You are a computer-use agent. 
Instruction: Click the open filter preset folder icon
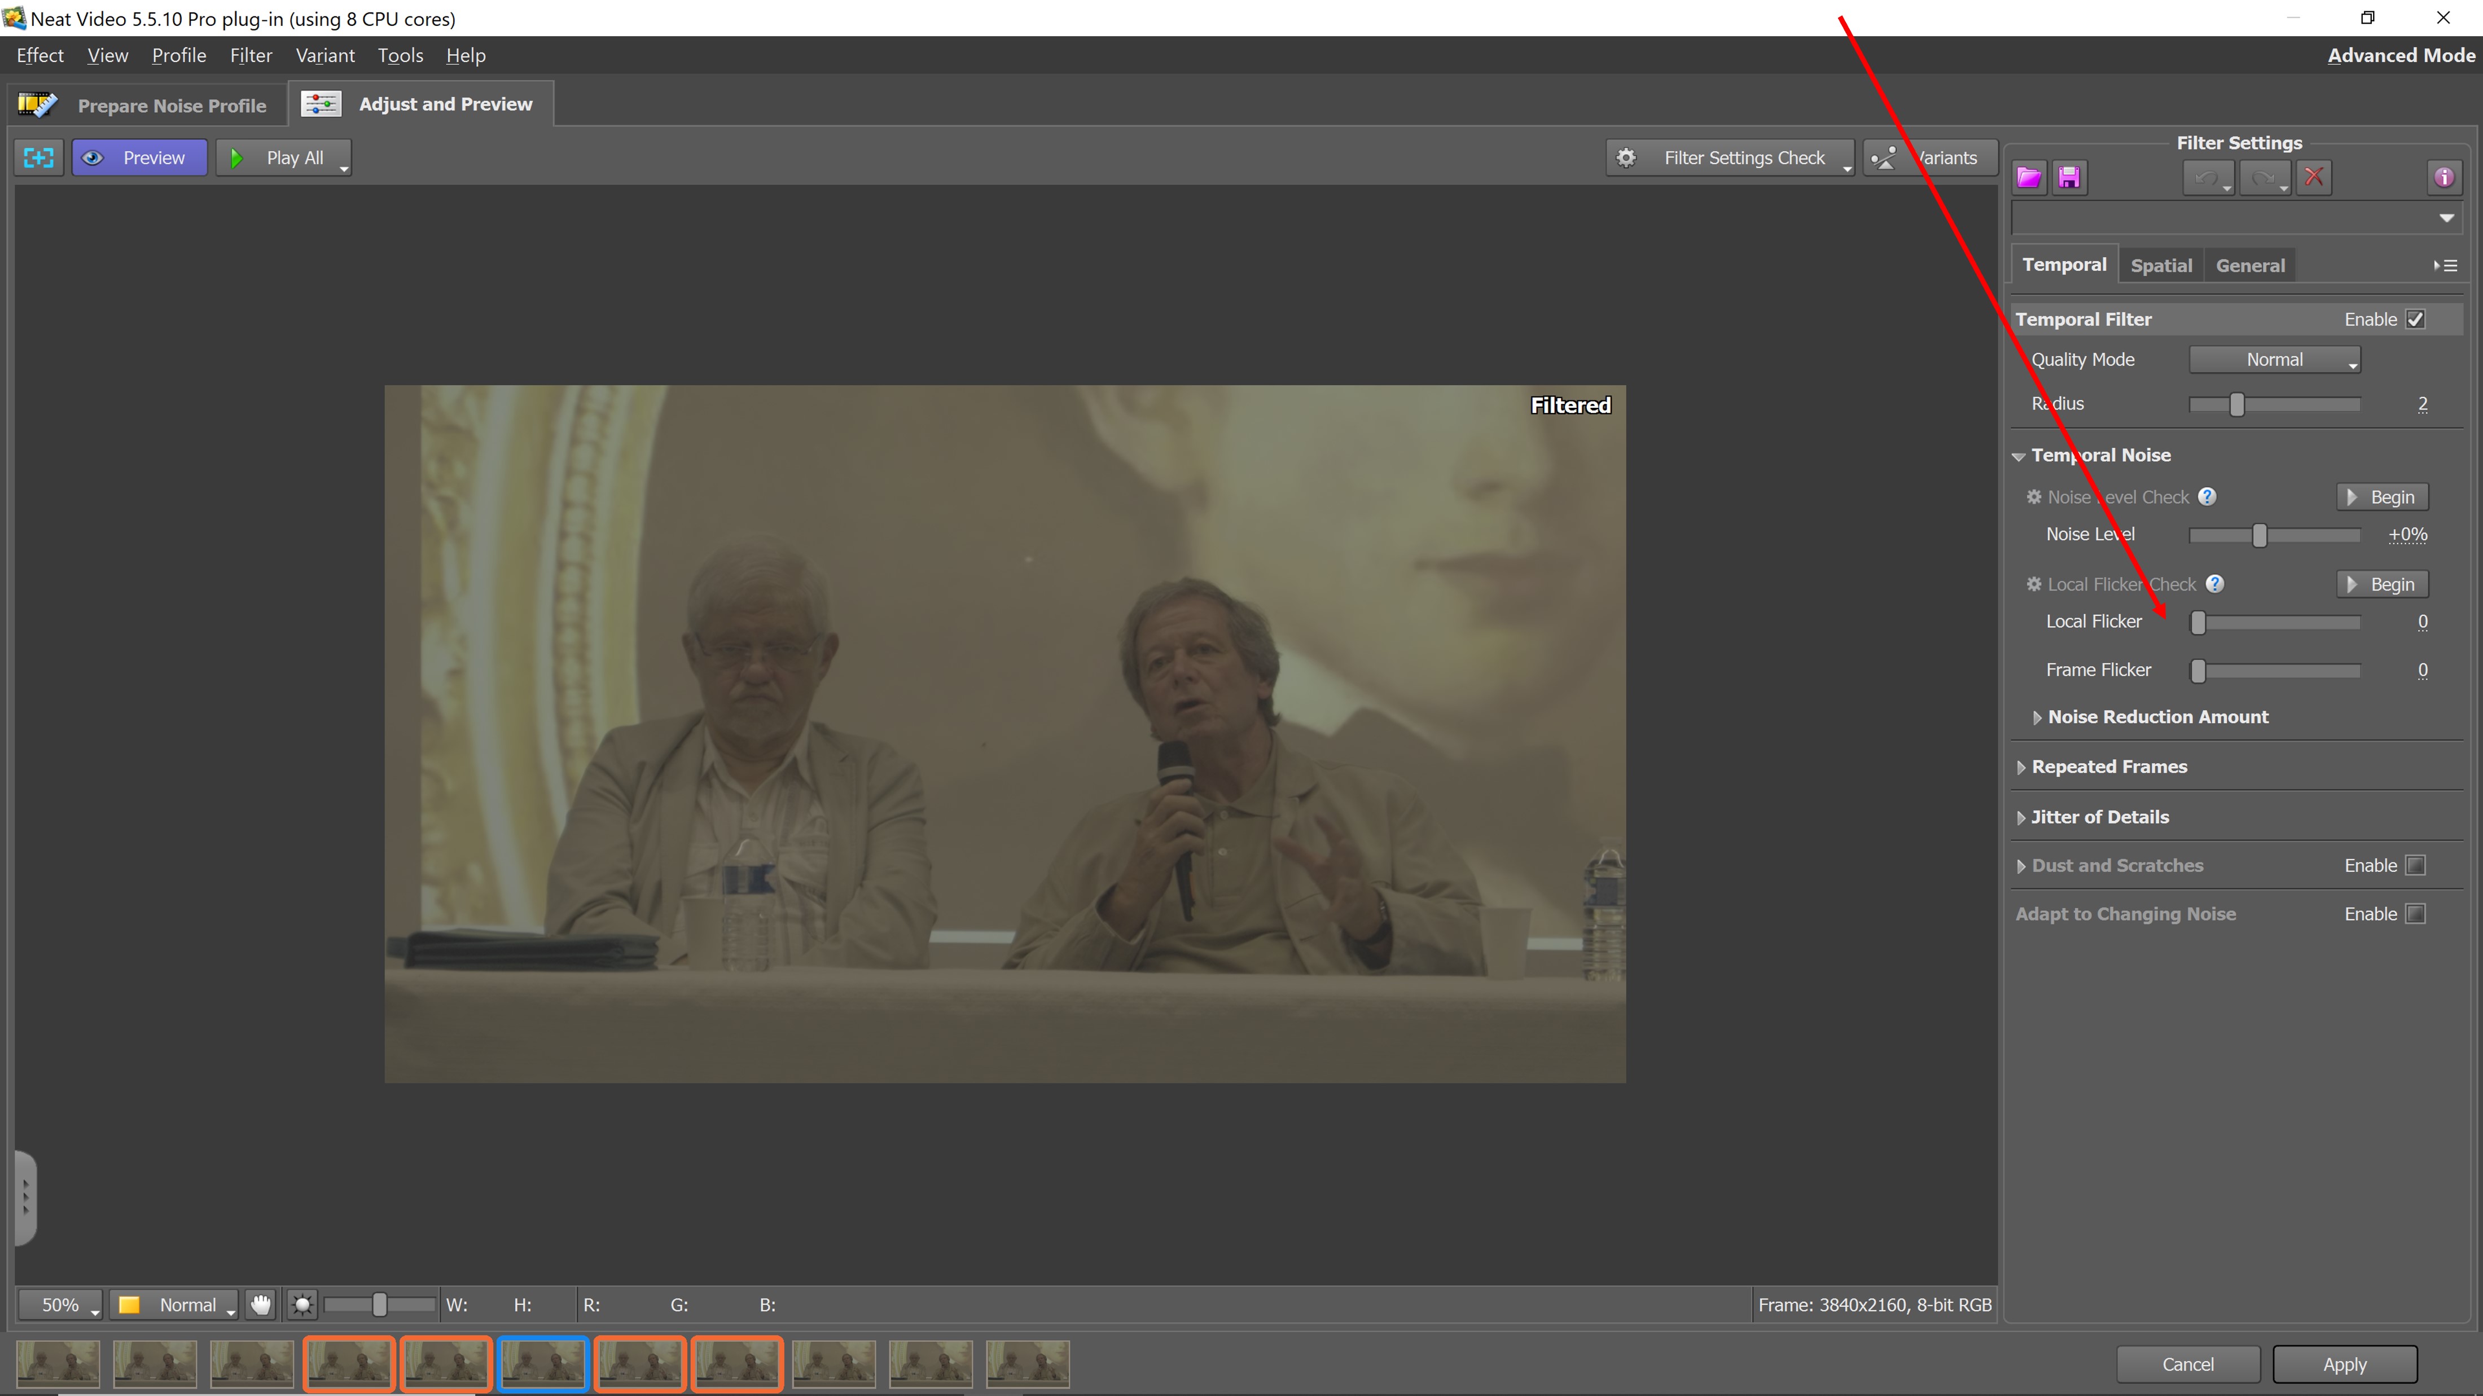click(x=2029, y=177)
